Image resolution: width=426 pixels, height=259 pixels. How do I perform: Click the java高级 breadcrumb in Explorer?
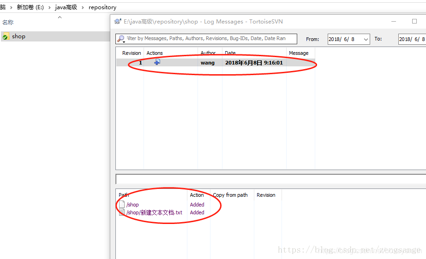[x=66, y=7]
